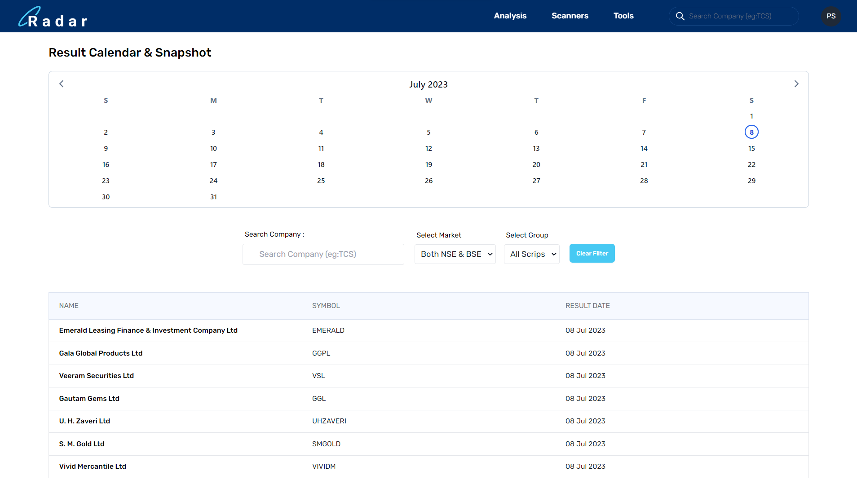Image resolution: width=857 pixels, height=484 pixels.
Task: Select July 20 on the calendar
Action: point(536,165)
